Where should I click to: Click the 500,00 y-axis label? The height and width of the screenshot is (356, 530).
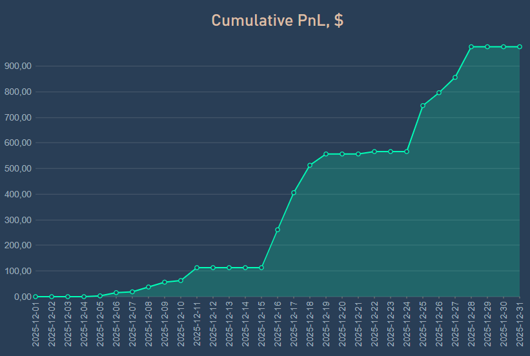click(x=17, y=168)
